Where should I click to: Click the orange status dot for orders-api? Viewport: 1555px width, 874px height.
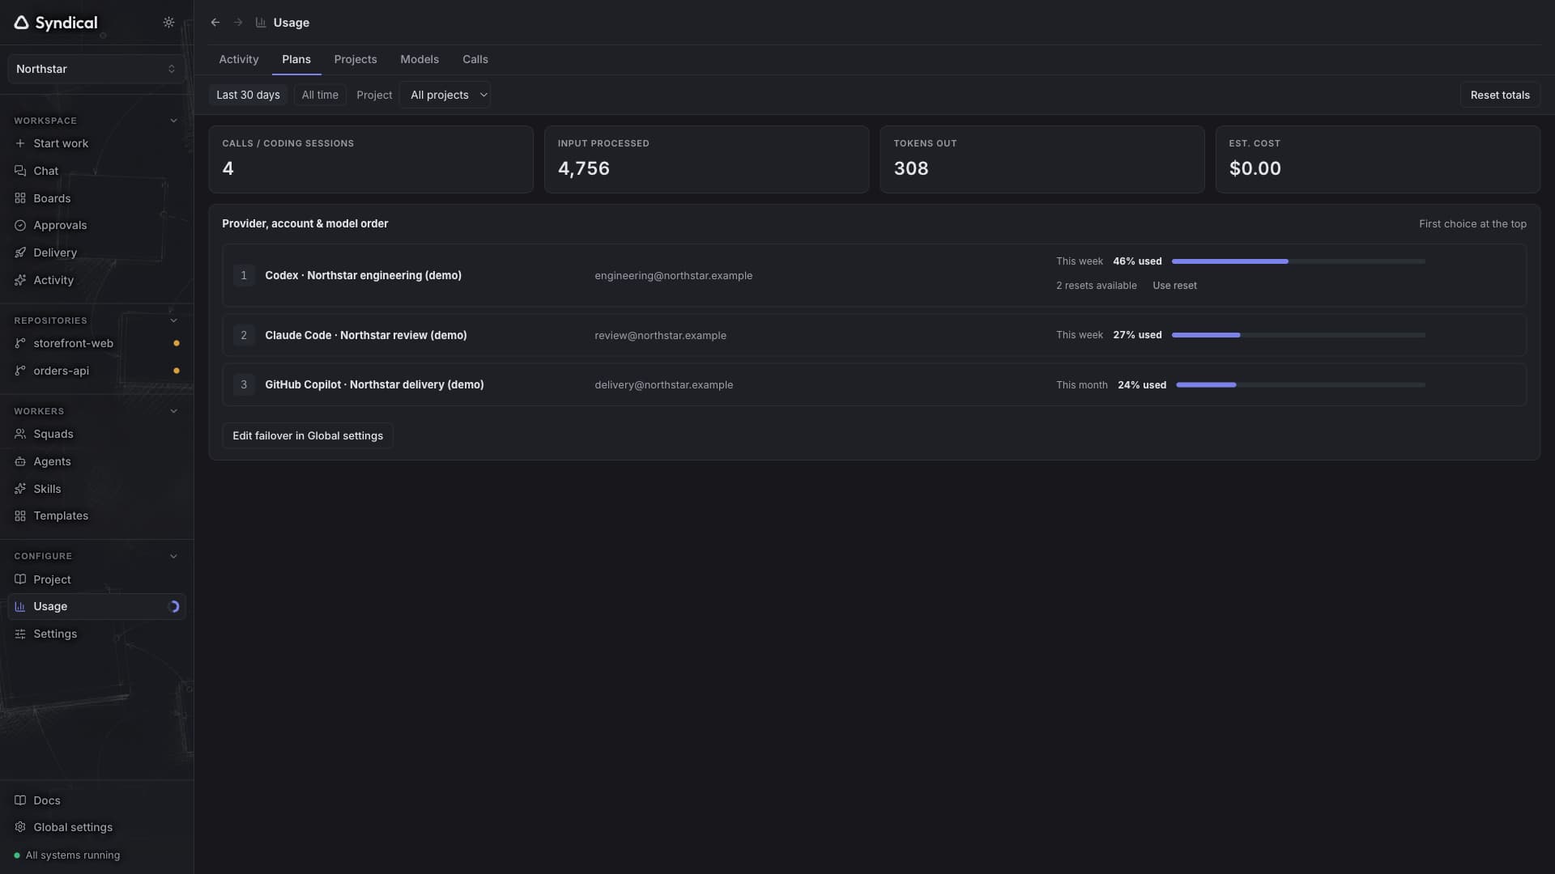(177, 371)
